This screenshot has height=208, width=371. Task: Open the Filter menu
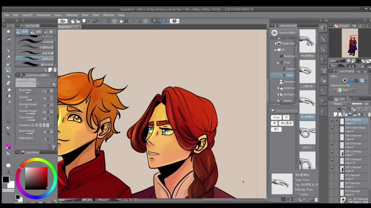click(95, 15)
